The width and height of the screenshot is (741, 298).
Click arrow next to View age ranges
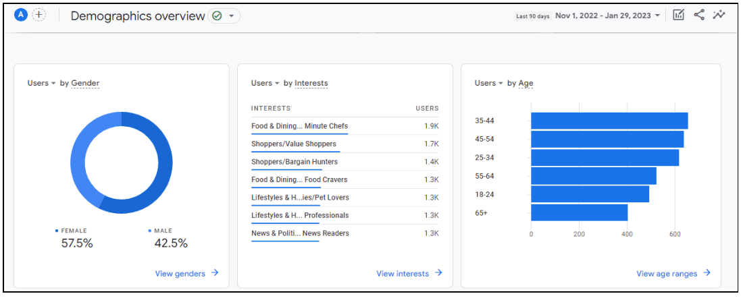click(707, 273)
